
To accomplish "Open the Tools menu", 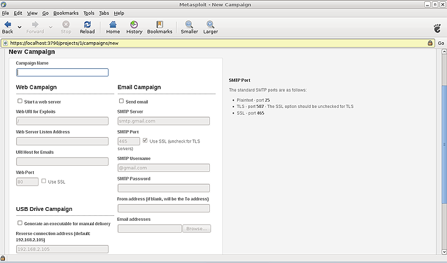I will (x=89, y=13).
